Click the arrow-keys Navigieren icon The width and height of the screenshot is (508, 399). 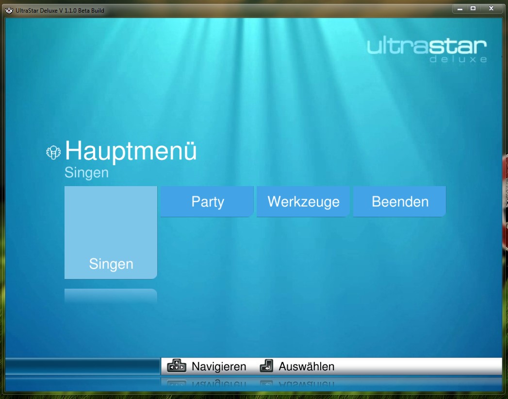click(x=177, y=366)
